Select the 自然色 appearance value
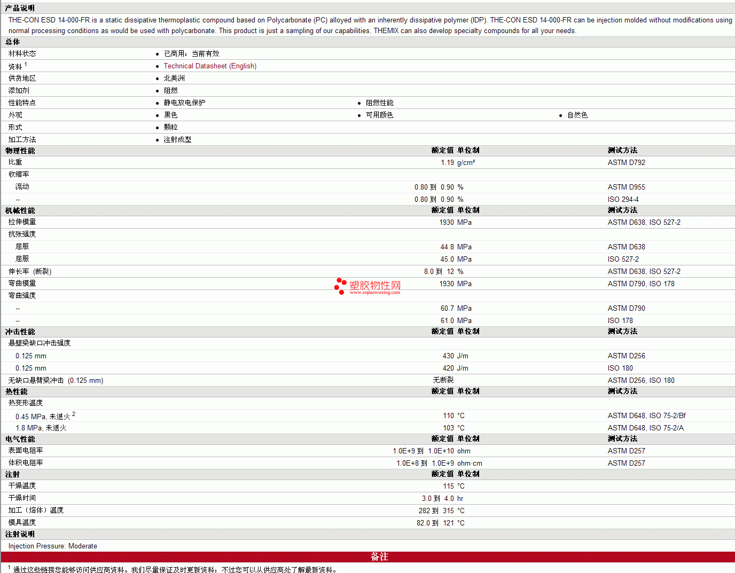The image size is (735, 573). click(577, 115)
